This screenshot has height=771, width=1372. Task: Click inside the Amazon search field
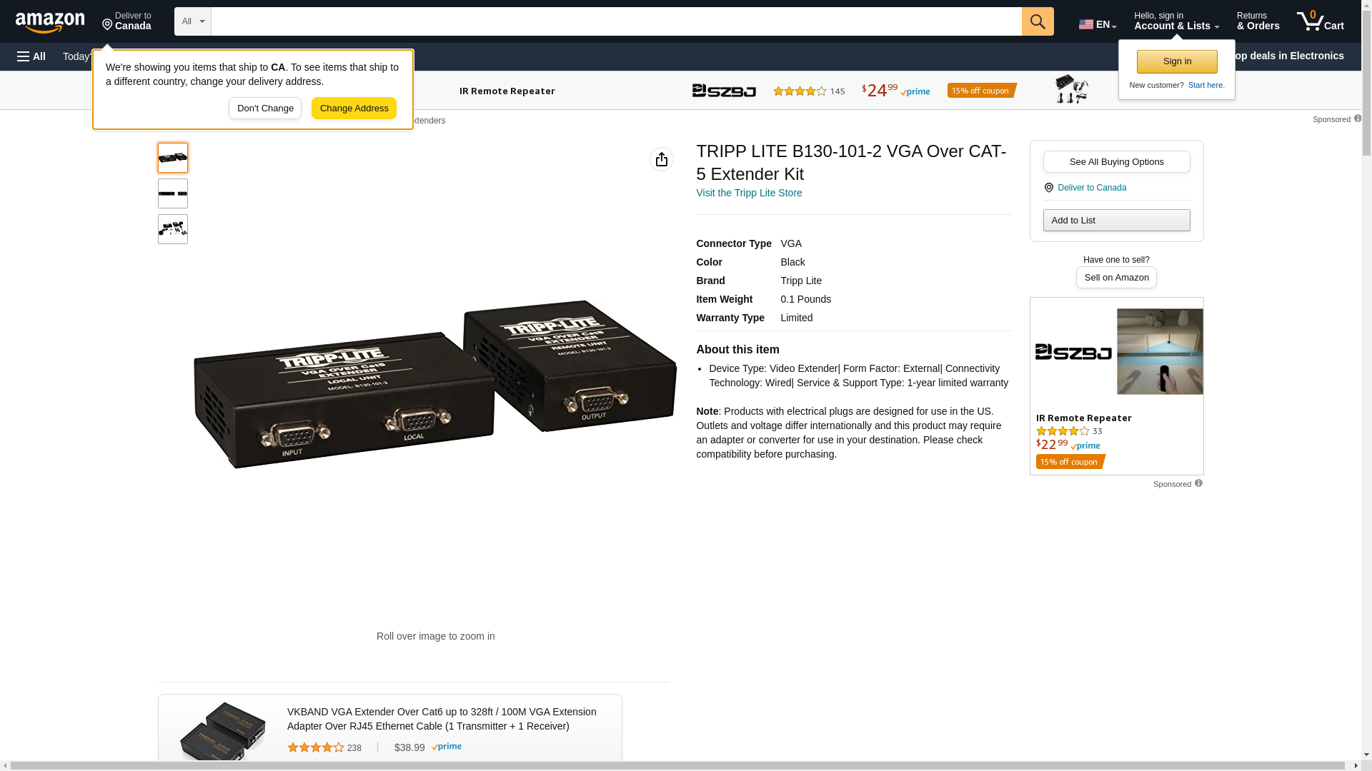click(x=616, y=21)
